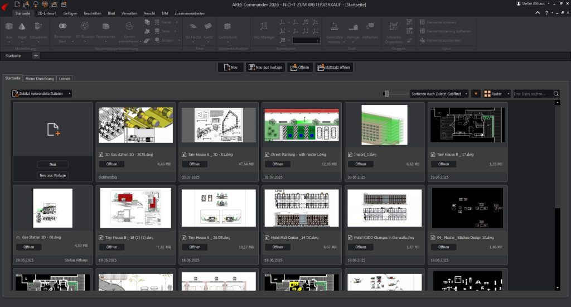
Task: Click the 'Blattsatz öffnen' button
Action: click(333, 68)
